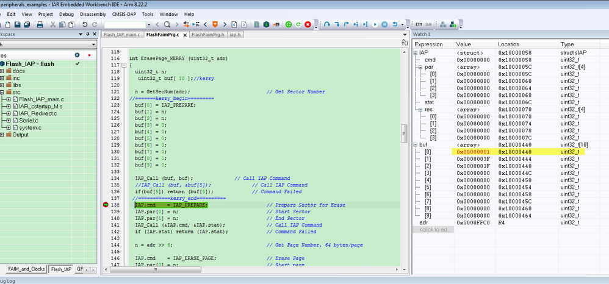The height and width of the screenshot is (284, 609).
Task: Click the ETM trace icon
Action: point(419,24)
